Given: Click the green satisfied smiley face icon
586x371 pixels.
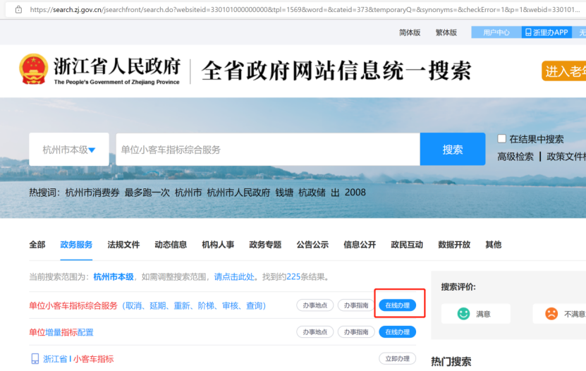Looking at the screenshot, I should click(x=463, y=314).
